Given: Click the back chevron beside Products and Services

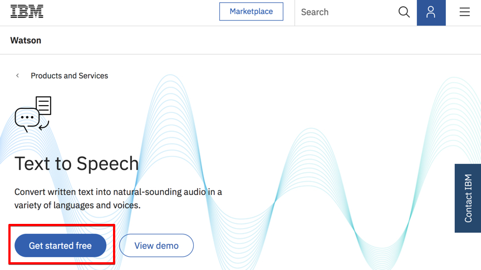Looking at the screenshot, I should [18, 76].
